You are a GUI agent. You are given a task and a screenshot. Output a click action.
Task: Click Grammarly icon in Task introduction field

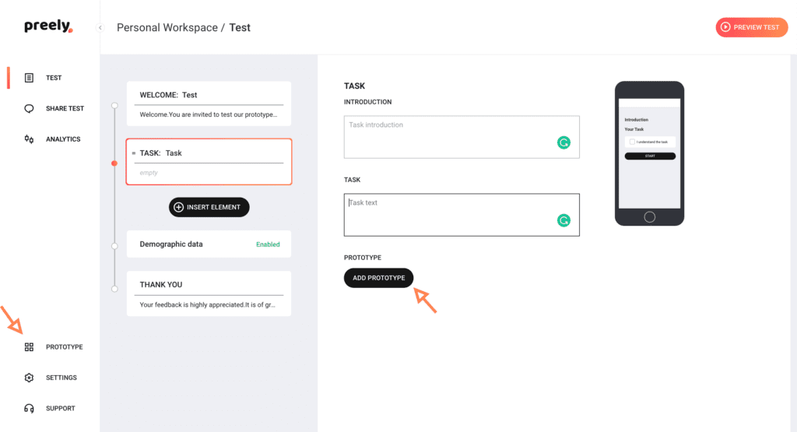click(564, 142)
